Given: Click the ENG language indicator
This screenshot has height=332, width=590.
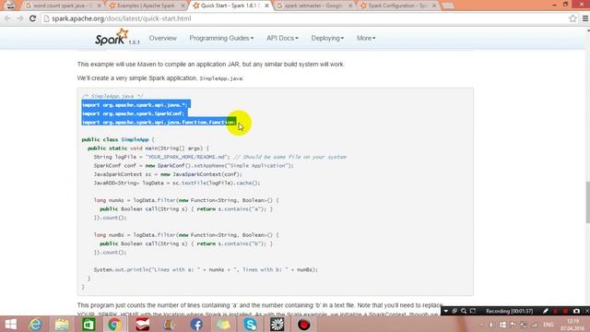Looking at the screenshot, I should coord(549,325).
